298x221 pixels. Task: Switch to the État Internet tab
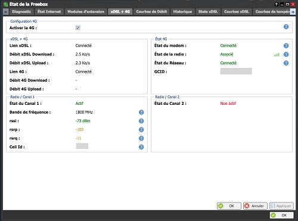(x=49, y=12)
